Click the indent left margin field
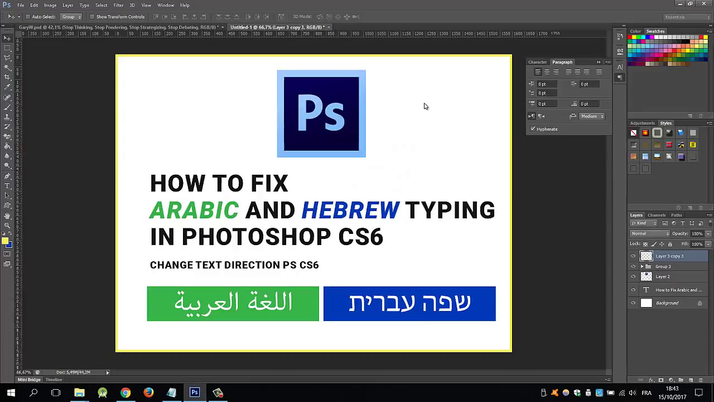Viewport: 714px width, 402px height. tap(547, 84)
